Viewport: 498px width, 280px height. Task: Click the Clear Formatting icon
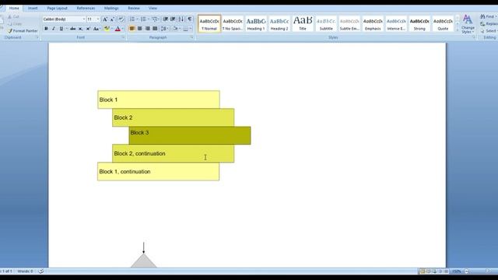point(121,19)
